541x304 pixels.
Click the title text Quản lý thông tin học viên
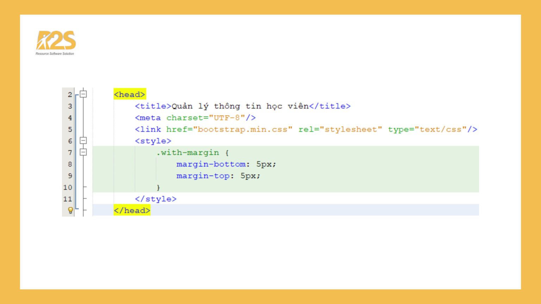coord(240,106)
